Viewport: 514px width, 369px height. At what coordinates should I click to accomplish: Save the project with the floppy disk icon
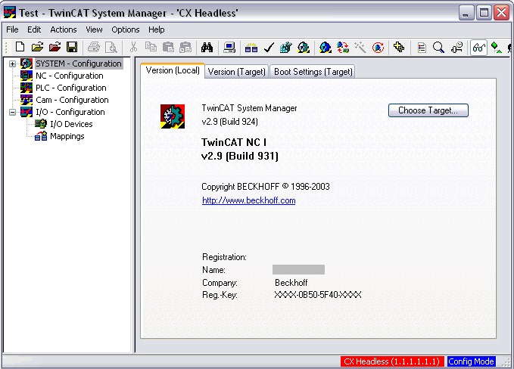(72, 48)
